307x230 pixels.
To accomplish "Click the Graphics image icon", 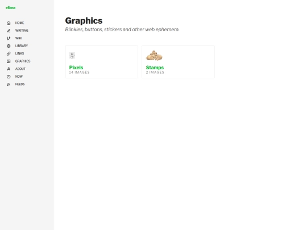I will pyautogui.click(x=9, y=61).
